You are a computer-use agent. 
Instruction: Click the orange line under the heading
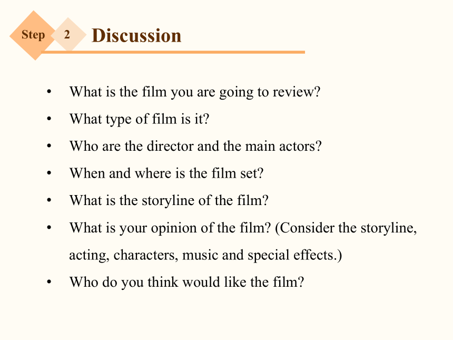173,52
